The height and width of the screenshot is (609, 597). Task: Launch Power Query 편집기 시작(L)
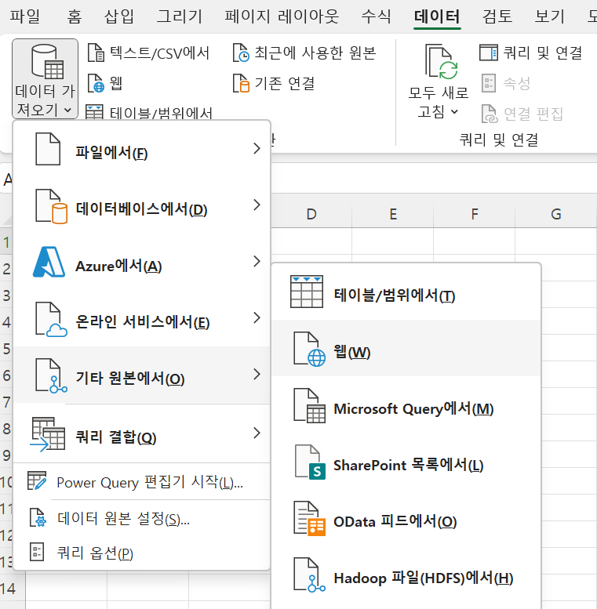coord(142,481)
